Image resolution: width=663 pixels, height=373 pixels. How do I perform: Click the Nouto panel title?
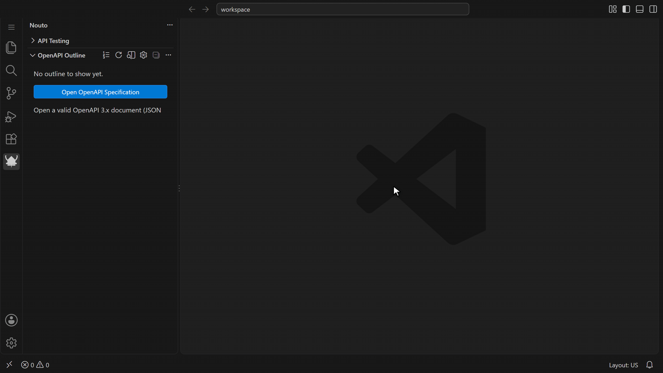(x=39, y=25)
